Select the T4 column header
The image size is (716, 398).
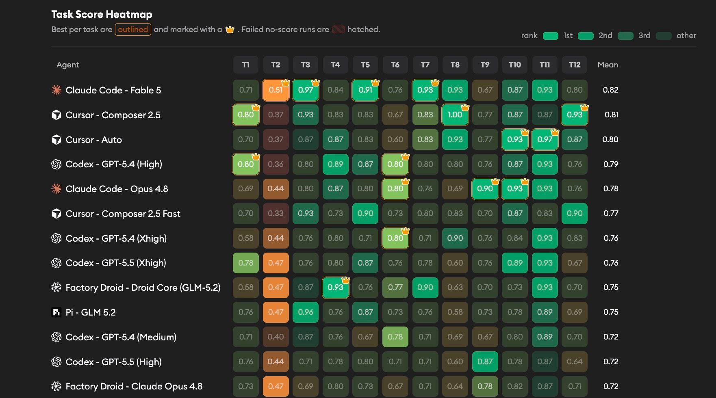coord(335,65)
